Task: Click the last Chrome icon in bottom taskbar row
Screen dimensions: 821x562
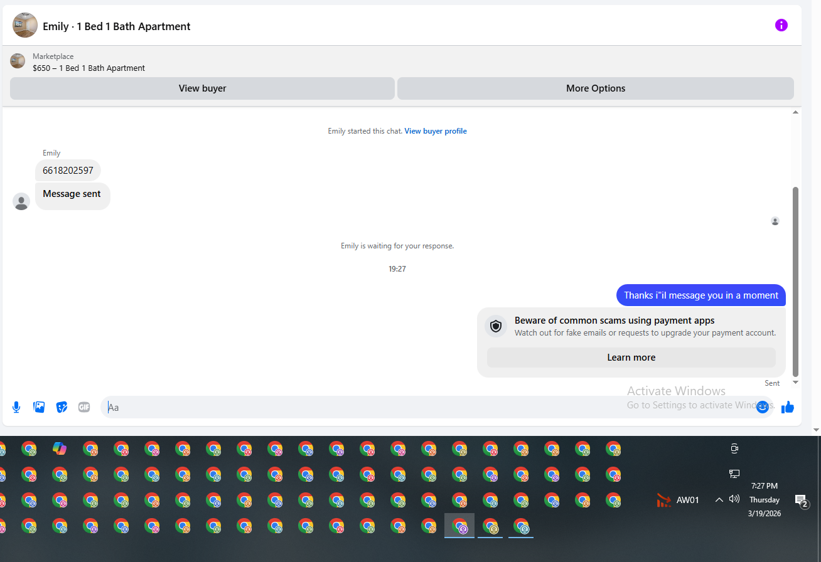Action: [521, 526]
